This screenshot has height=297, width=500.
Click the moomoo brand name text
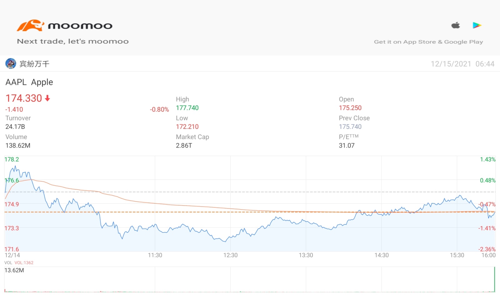[80, 26]
